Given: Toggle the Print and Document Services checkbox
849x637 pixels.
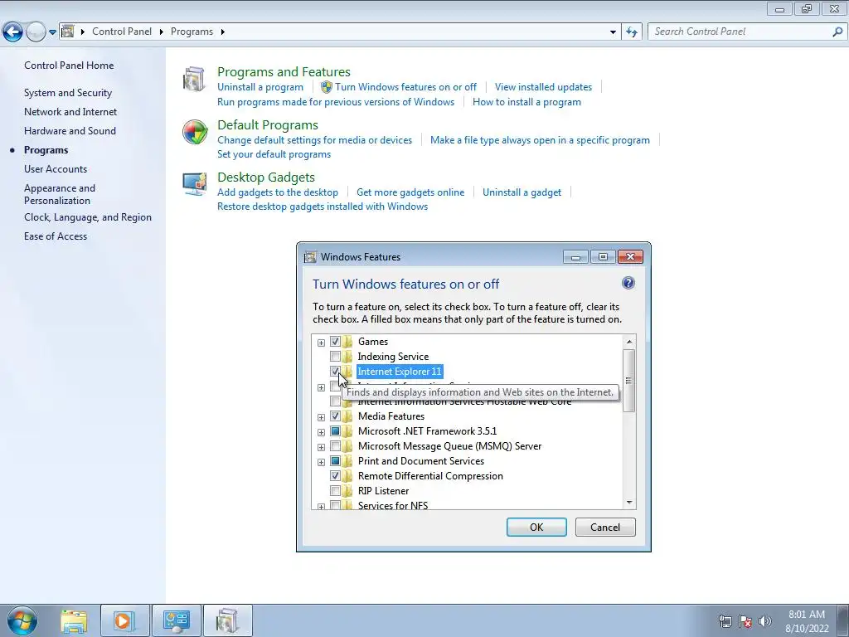Looking at the screenshot, I should (x=335, y=461).
